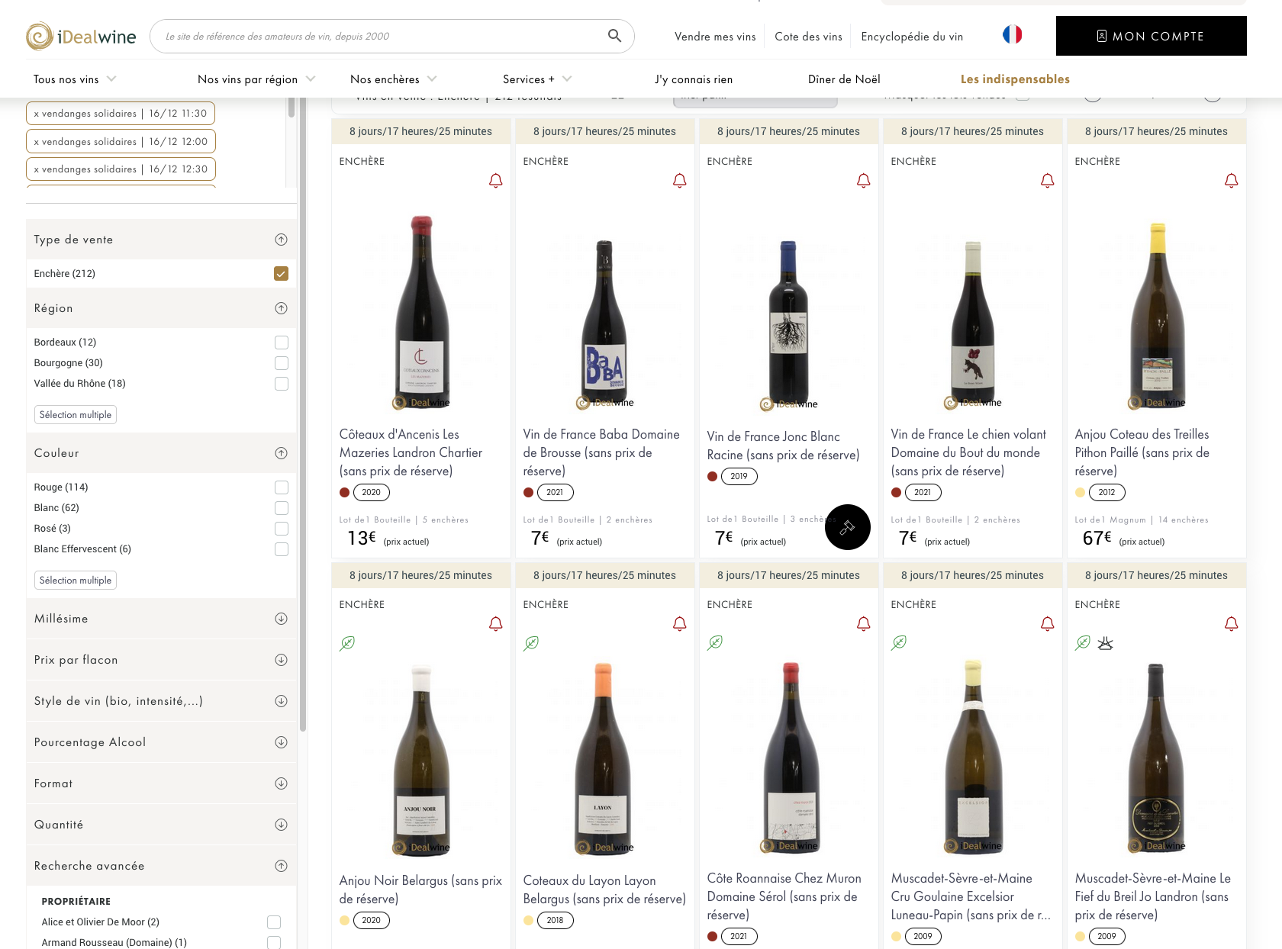1282x949 pixels.
Task: Set alert bell for Le Fief du Breil
Action: (1232, 624)
